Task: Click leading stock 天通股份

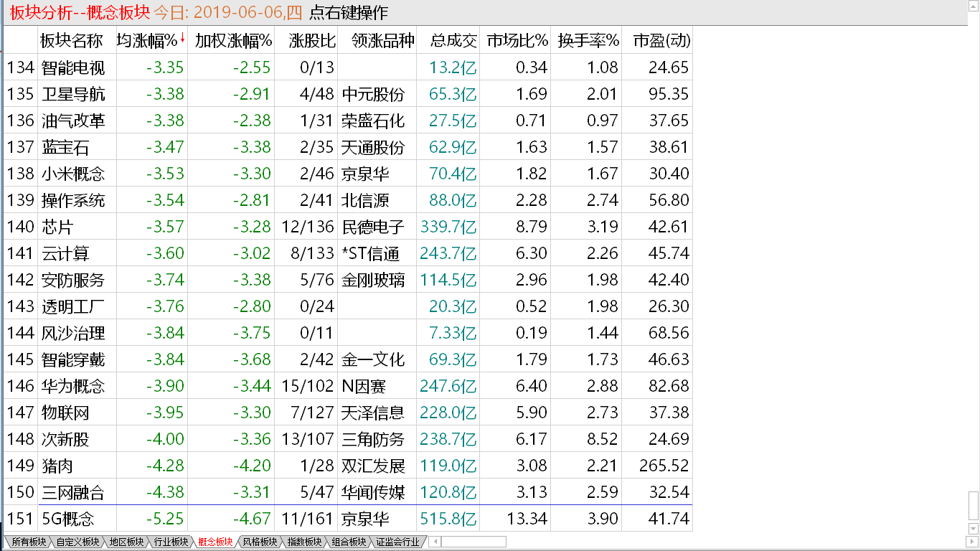Action: pyautogui.click(x=373, y=147)
